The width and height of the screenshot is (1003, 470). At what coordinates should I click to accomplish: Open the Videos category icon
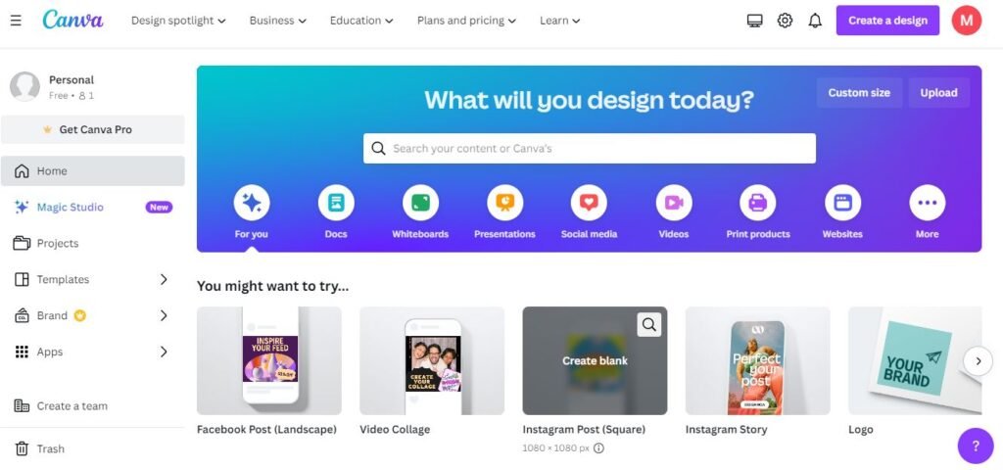(x=674, y=203)
